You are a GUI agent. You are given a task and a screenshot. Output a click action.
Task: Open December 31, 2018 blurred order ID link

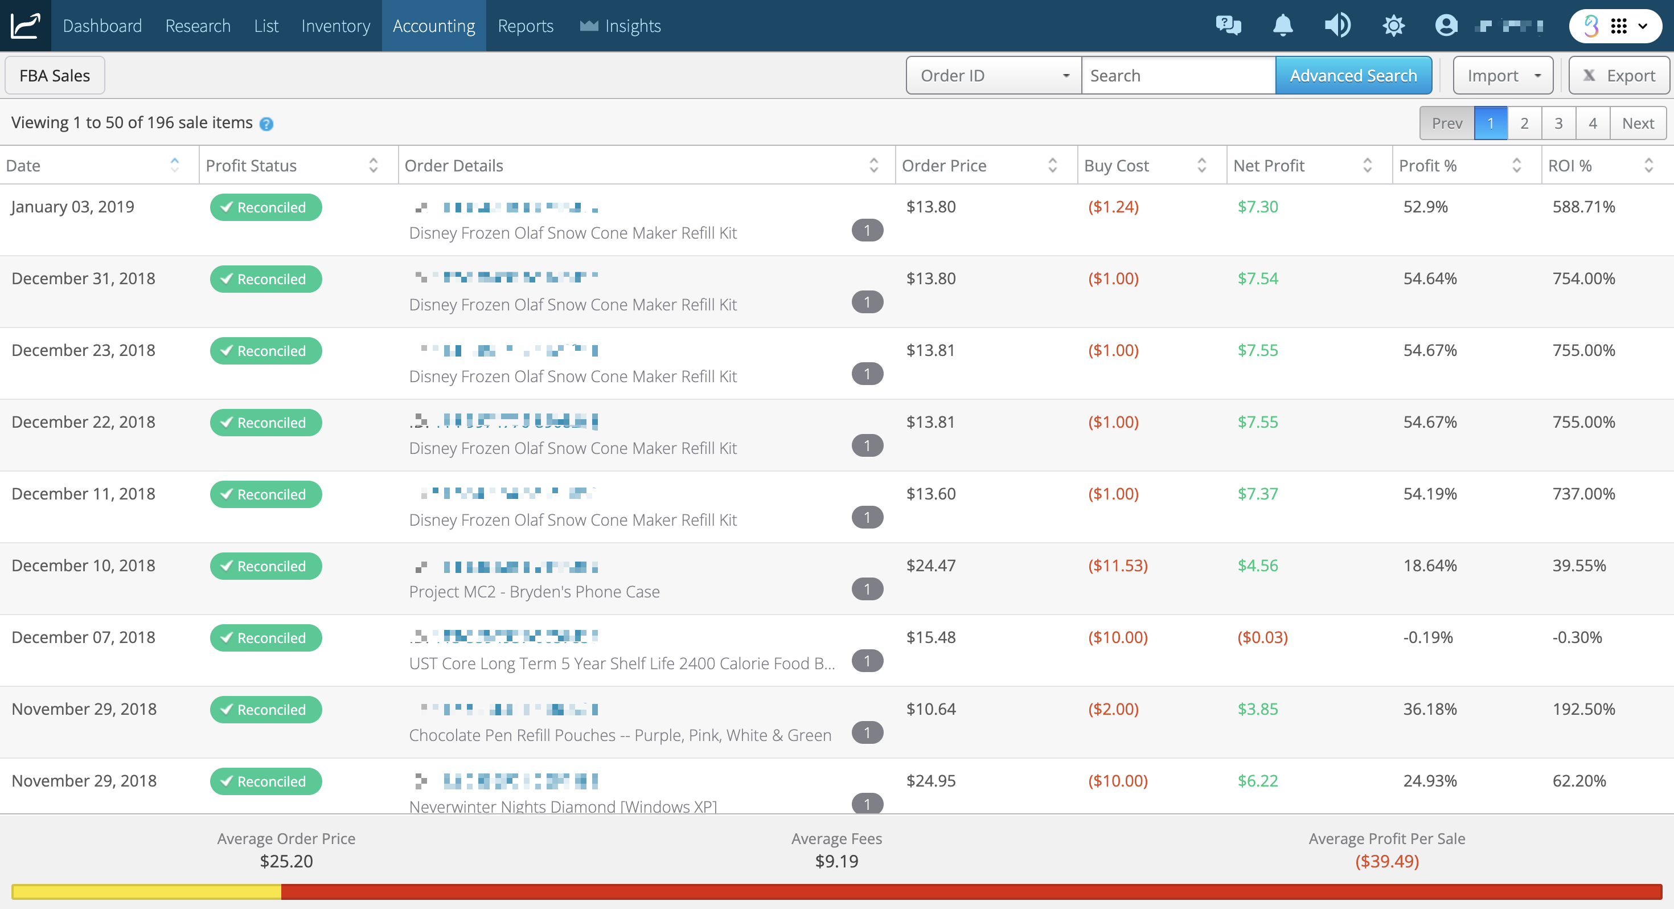(x=520, y=277)
